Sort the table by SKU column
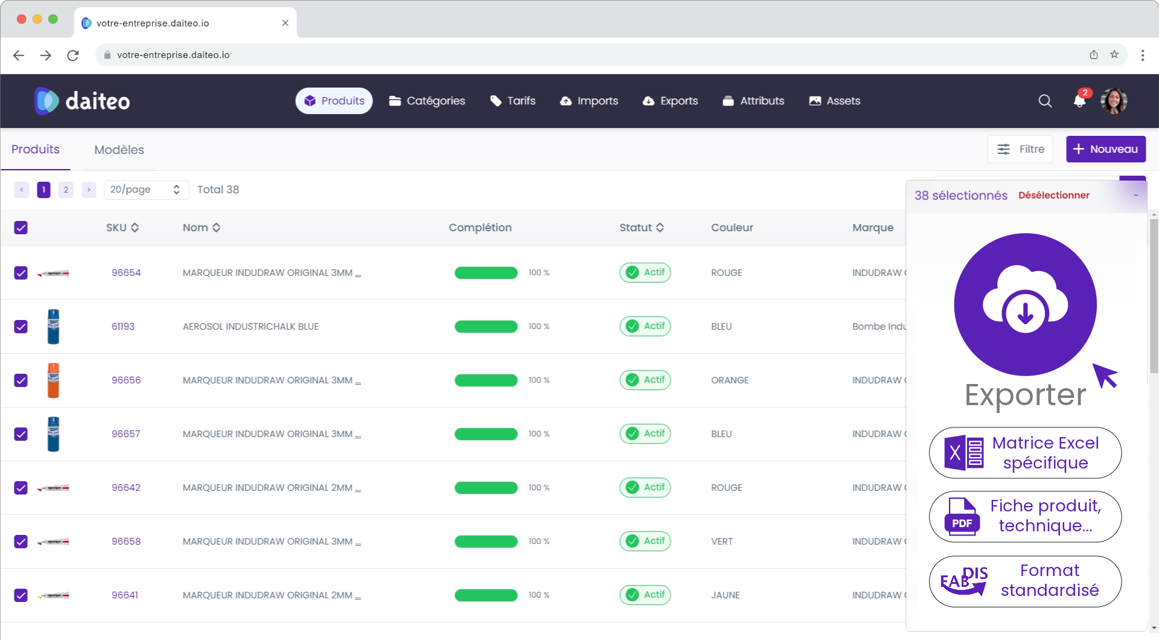The height and width of the screenshot is (640, 1159). [x=134, y=228]
